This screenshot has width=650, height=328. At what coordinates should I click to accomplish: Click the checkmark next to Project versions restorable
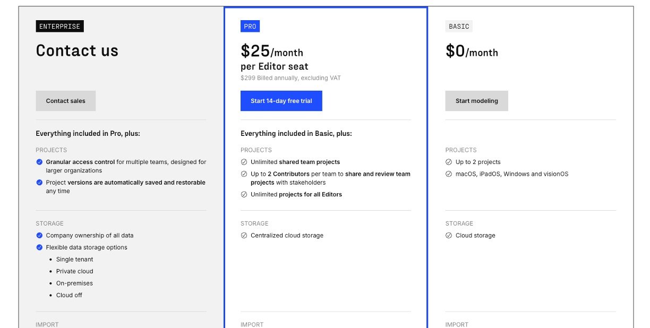pos(39,183)
